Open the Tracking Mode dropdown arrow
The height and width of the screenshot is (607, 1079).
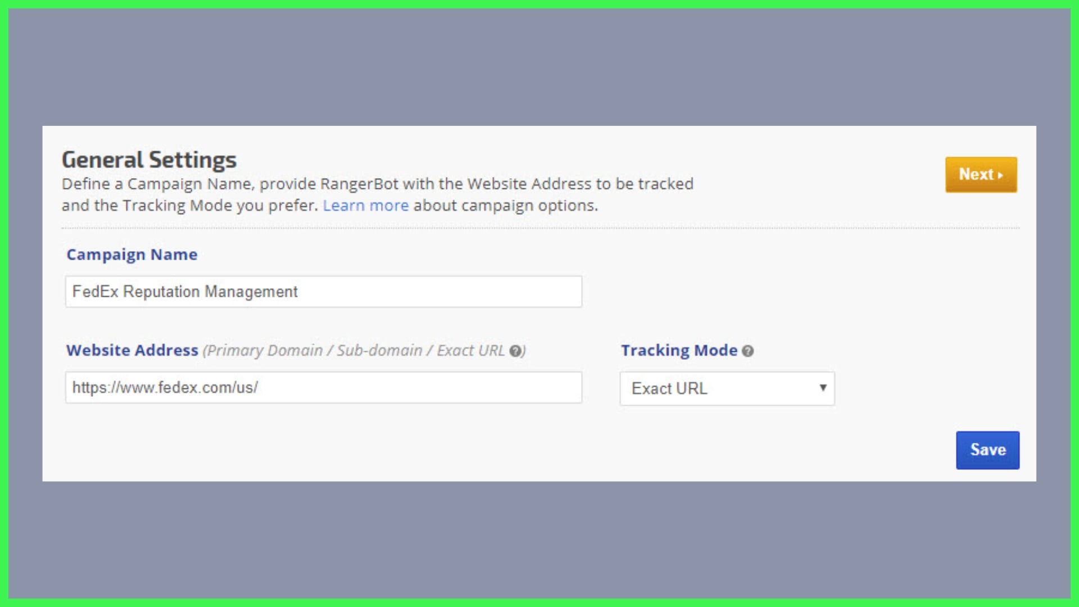823,388
